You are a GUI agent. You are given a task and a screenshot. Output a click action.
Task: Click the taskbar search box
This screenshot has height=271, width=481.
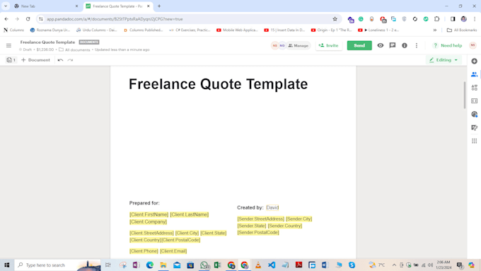tap(58, 265)
